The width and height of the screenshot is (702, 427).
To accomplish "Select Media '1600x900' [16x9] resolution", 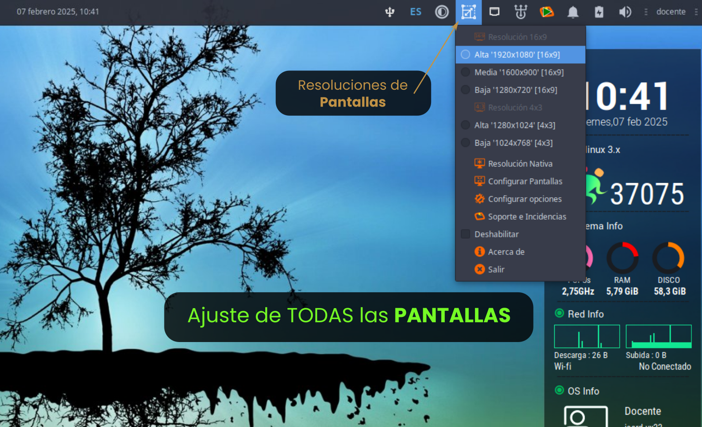I will pyautogui.click(x=520, y=72).
